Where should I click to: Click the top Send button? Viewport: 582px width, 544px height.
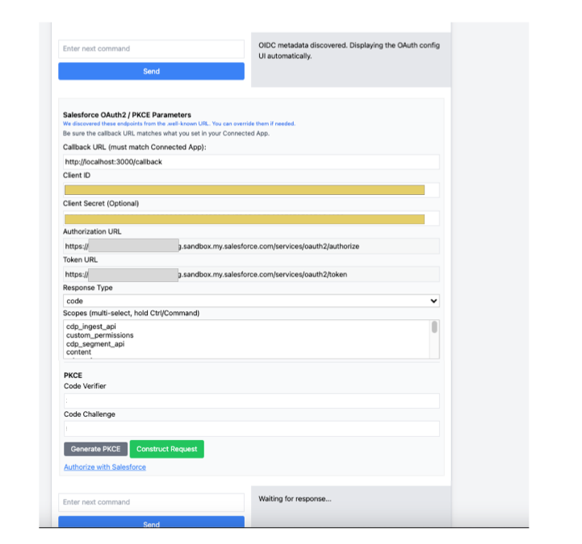151,71
